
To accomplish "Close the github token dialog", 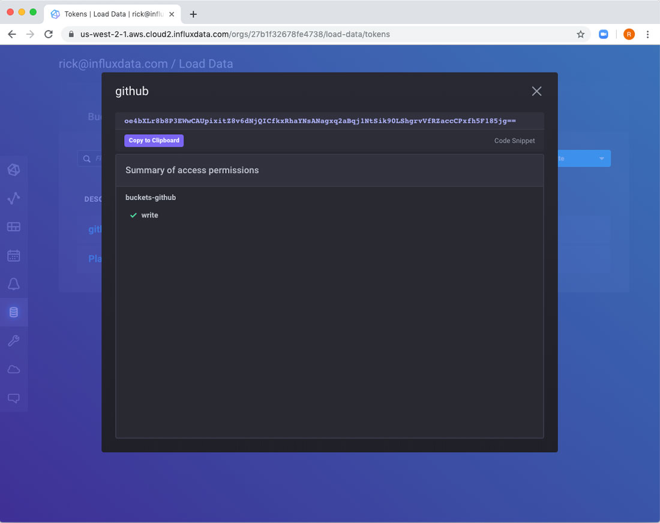I will [536, 91].
